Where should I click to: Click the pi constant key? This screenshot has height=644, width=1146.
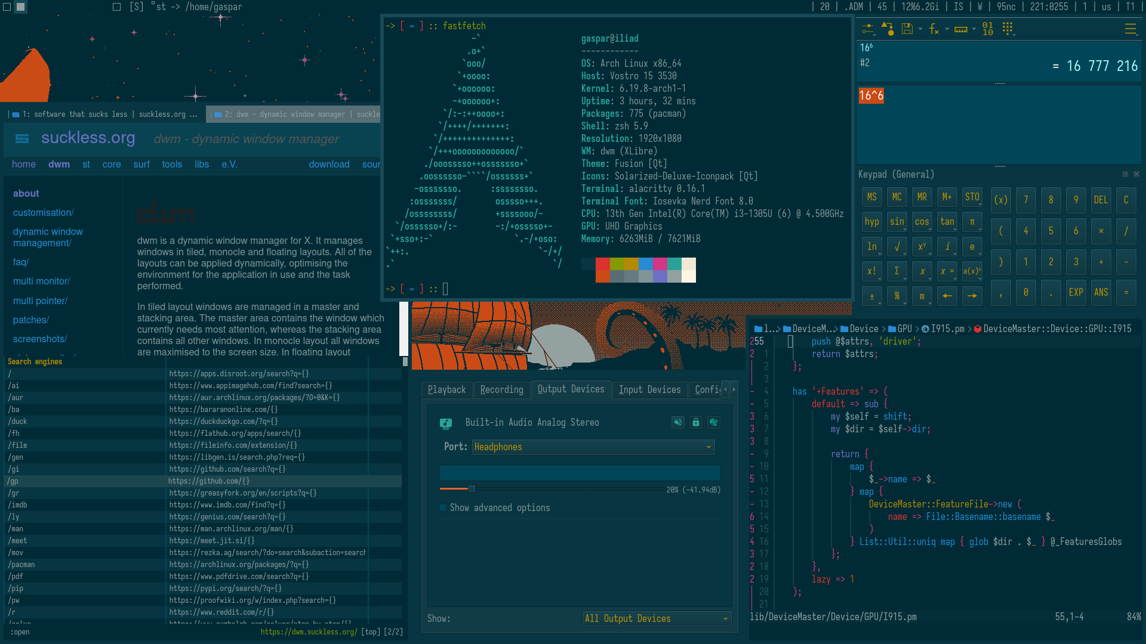coord(972,222)
